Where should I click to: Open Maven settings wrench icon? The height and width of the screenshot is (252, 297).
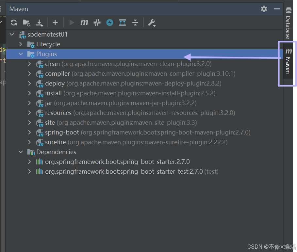coord(152,23)
